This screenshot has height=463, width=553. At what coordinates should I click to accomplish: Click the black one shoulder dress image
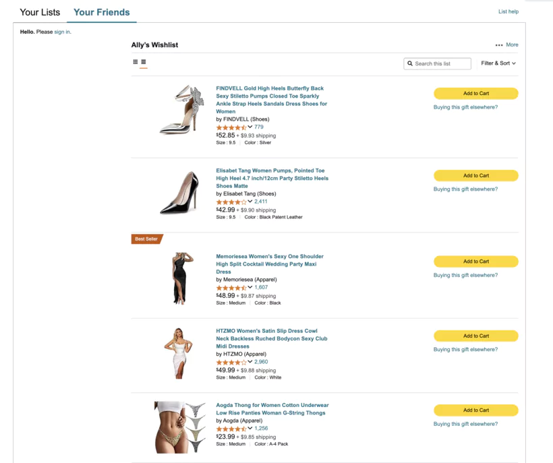182,278
